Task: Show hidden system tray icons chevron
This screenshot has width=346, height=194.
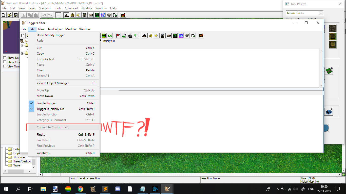Action: pos(277,189)
